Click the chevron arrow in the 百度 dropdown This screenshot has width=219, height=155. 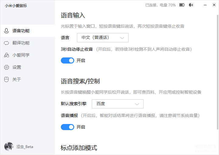click(137, 104)
